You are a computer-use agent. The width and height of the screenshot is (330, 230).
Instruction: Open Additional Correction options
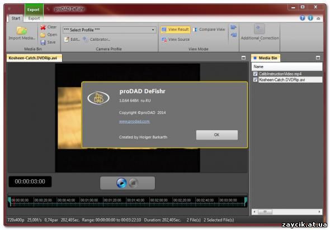260,32
